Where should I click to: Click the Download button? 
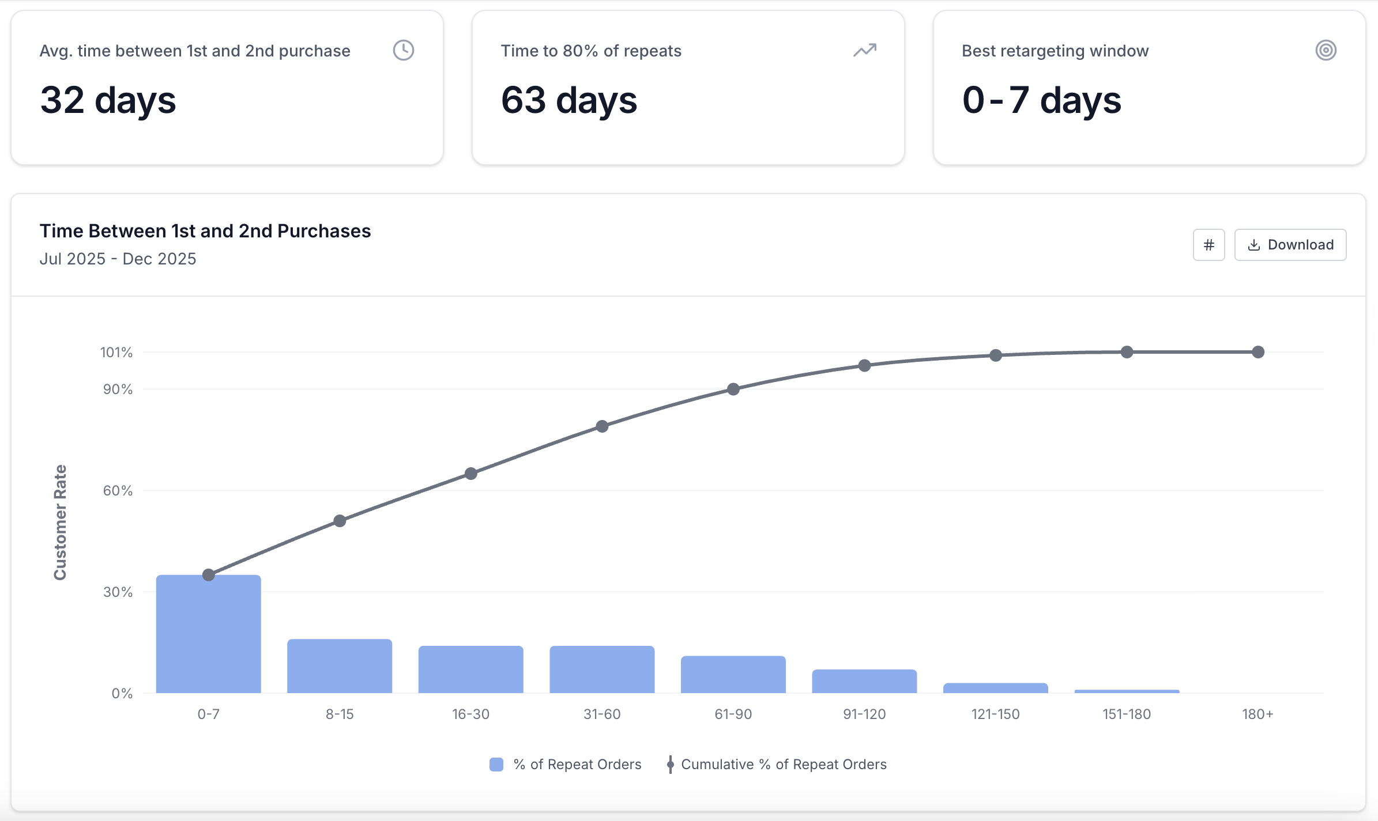(1290, 245)
